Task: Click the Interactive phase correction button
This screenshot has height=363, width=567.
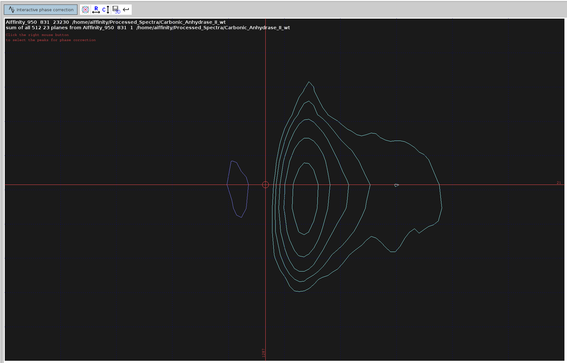Action: tap(40, 10)
